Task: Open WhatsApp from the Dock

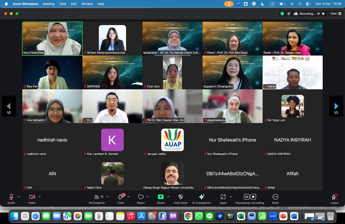Action: coord(199,216)
